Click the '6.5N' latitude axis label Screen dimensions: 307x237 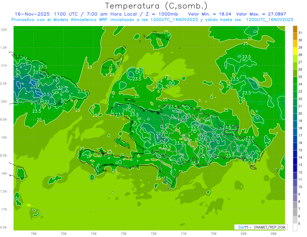coord(4,227)
